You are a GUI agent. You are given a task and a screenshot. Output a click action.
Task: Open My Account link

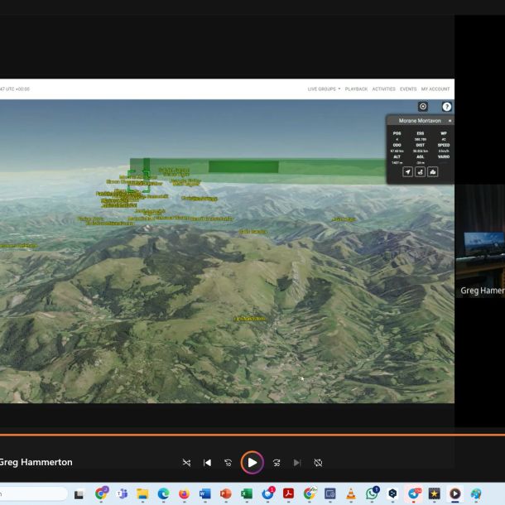[x=435, y=89]
